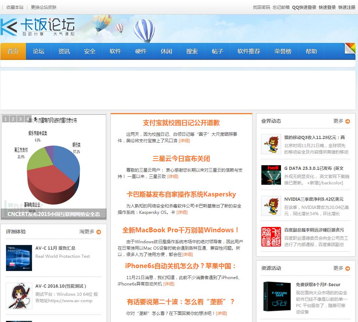Image resolution: width=358 pixels, height=322 pixels.
Task: Open 免费获取6个月F-Secur title
Action: 318,285
